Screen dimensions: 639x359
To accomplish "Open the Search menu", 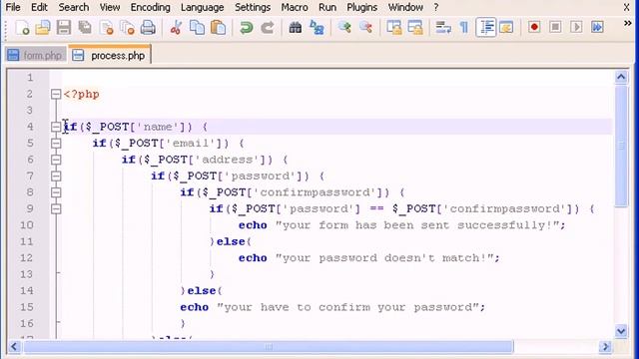I will click(73, 7).
